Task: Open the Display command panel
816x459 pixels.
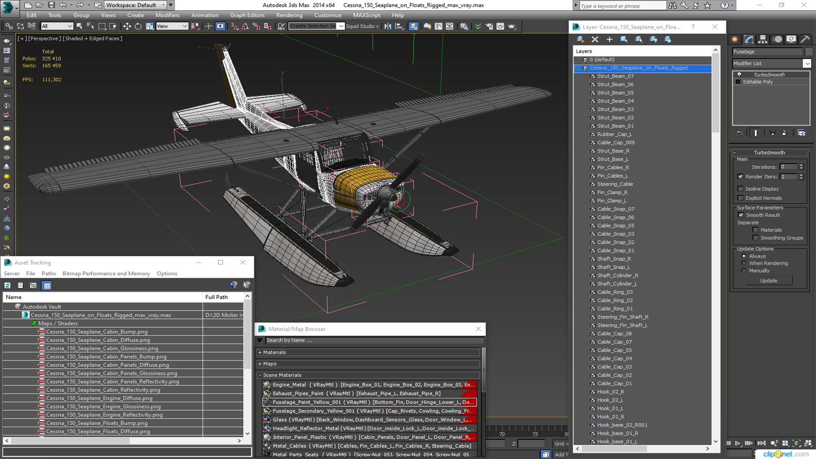Action: [x=791, y=39]
